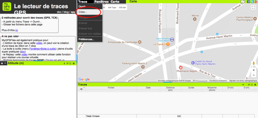Open the Fenêtres>Boite à outils link

43,49
